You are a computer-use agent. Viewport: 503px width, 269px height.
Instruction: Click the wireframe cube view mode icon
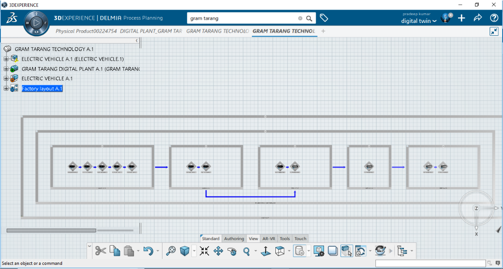(x=280, y=251)
